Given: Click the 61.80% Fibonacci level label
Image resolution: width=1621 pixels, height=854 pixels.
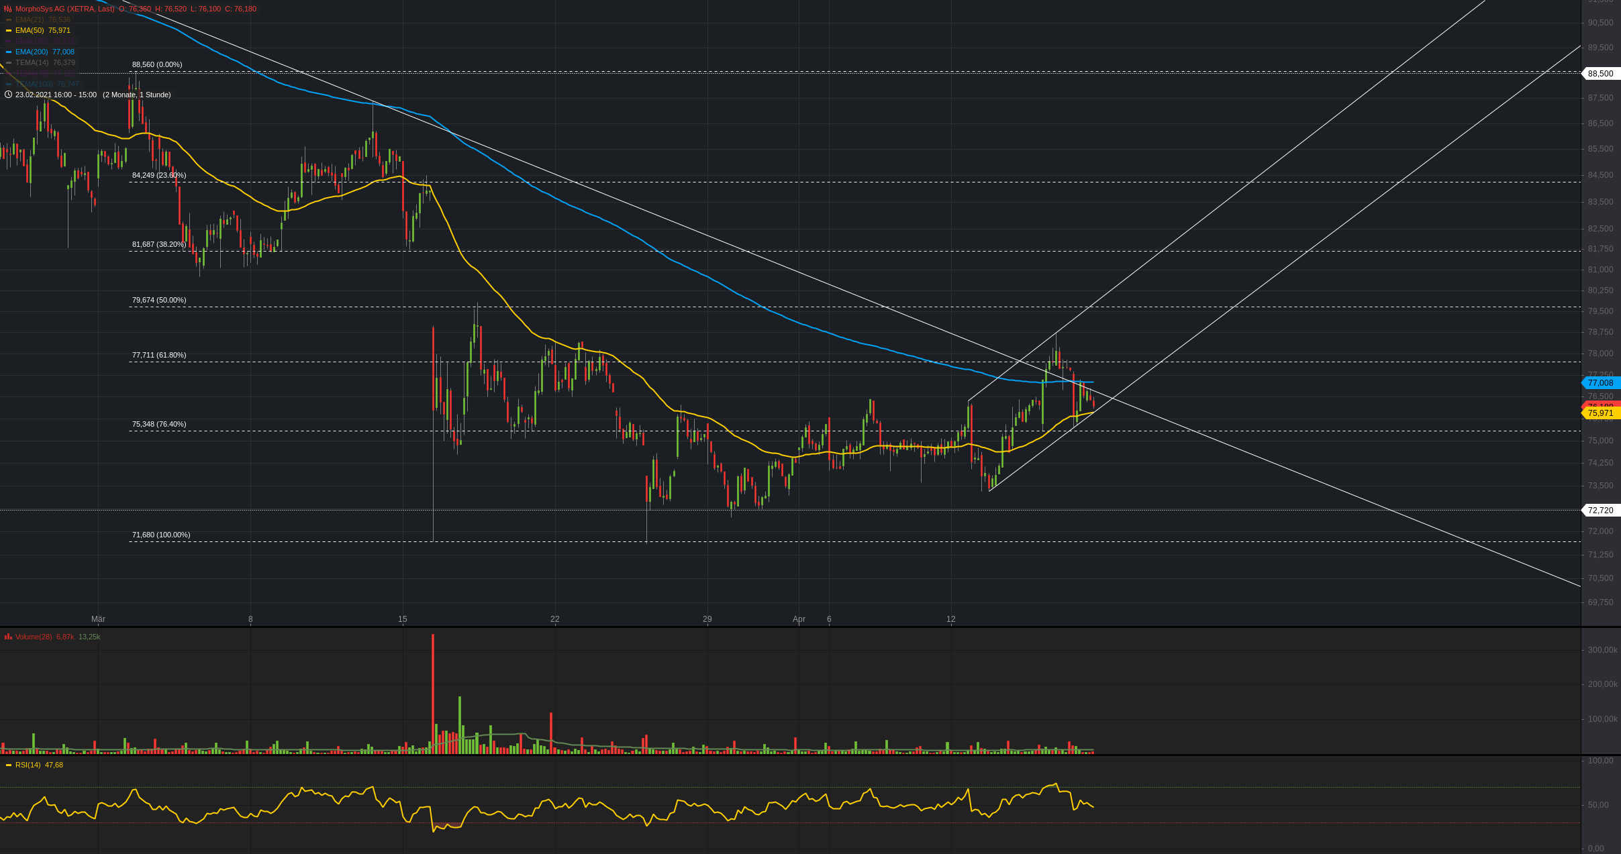Looking at the screenshot, I should pos(159,355).
